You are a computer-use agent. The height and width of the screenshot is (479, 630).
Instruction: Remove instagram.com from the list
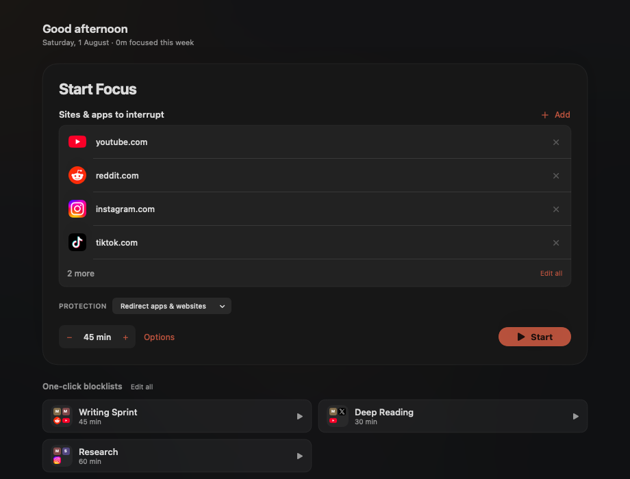click(555, 209)
